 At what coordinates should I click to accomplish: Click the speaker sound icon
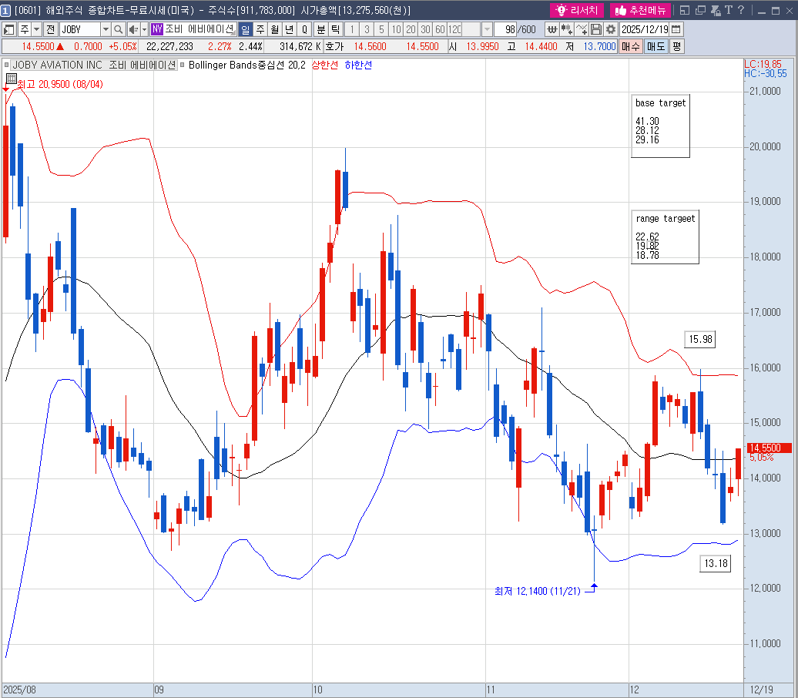[132, 29]
